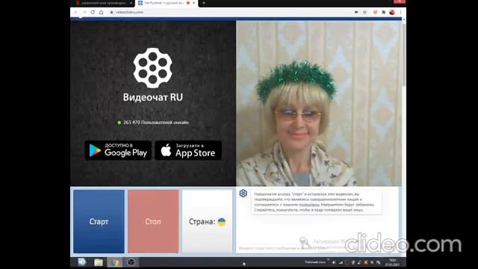Click the browser Forward arrow
Screen dimensions: 478x269
tap(84, 12)
